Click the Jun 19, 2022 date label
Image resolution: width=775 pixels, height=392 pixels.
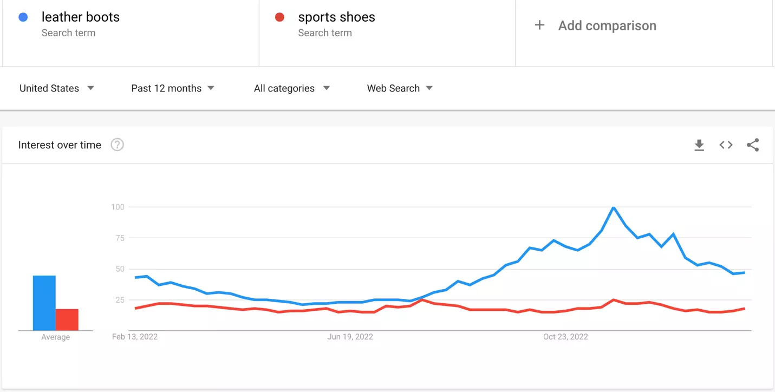[350, 337]
